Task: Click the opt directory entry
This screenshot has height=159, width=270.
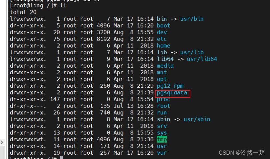Action: point(162,79)
